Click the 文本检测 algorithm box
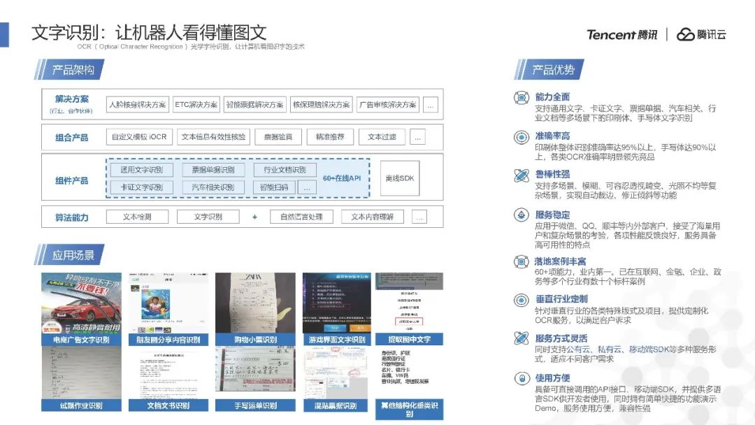The image size is (755, 425). [137, 217]
